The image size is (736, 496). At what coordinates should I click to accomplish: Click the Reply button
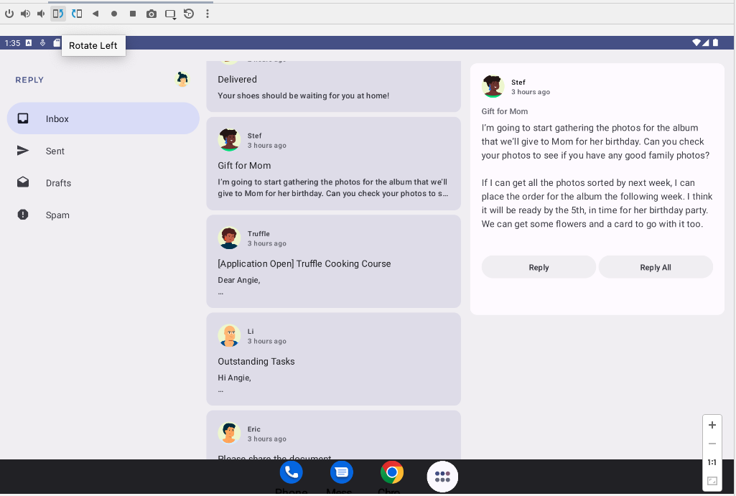pos(538,266)
